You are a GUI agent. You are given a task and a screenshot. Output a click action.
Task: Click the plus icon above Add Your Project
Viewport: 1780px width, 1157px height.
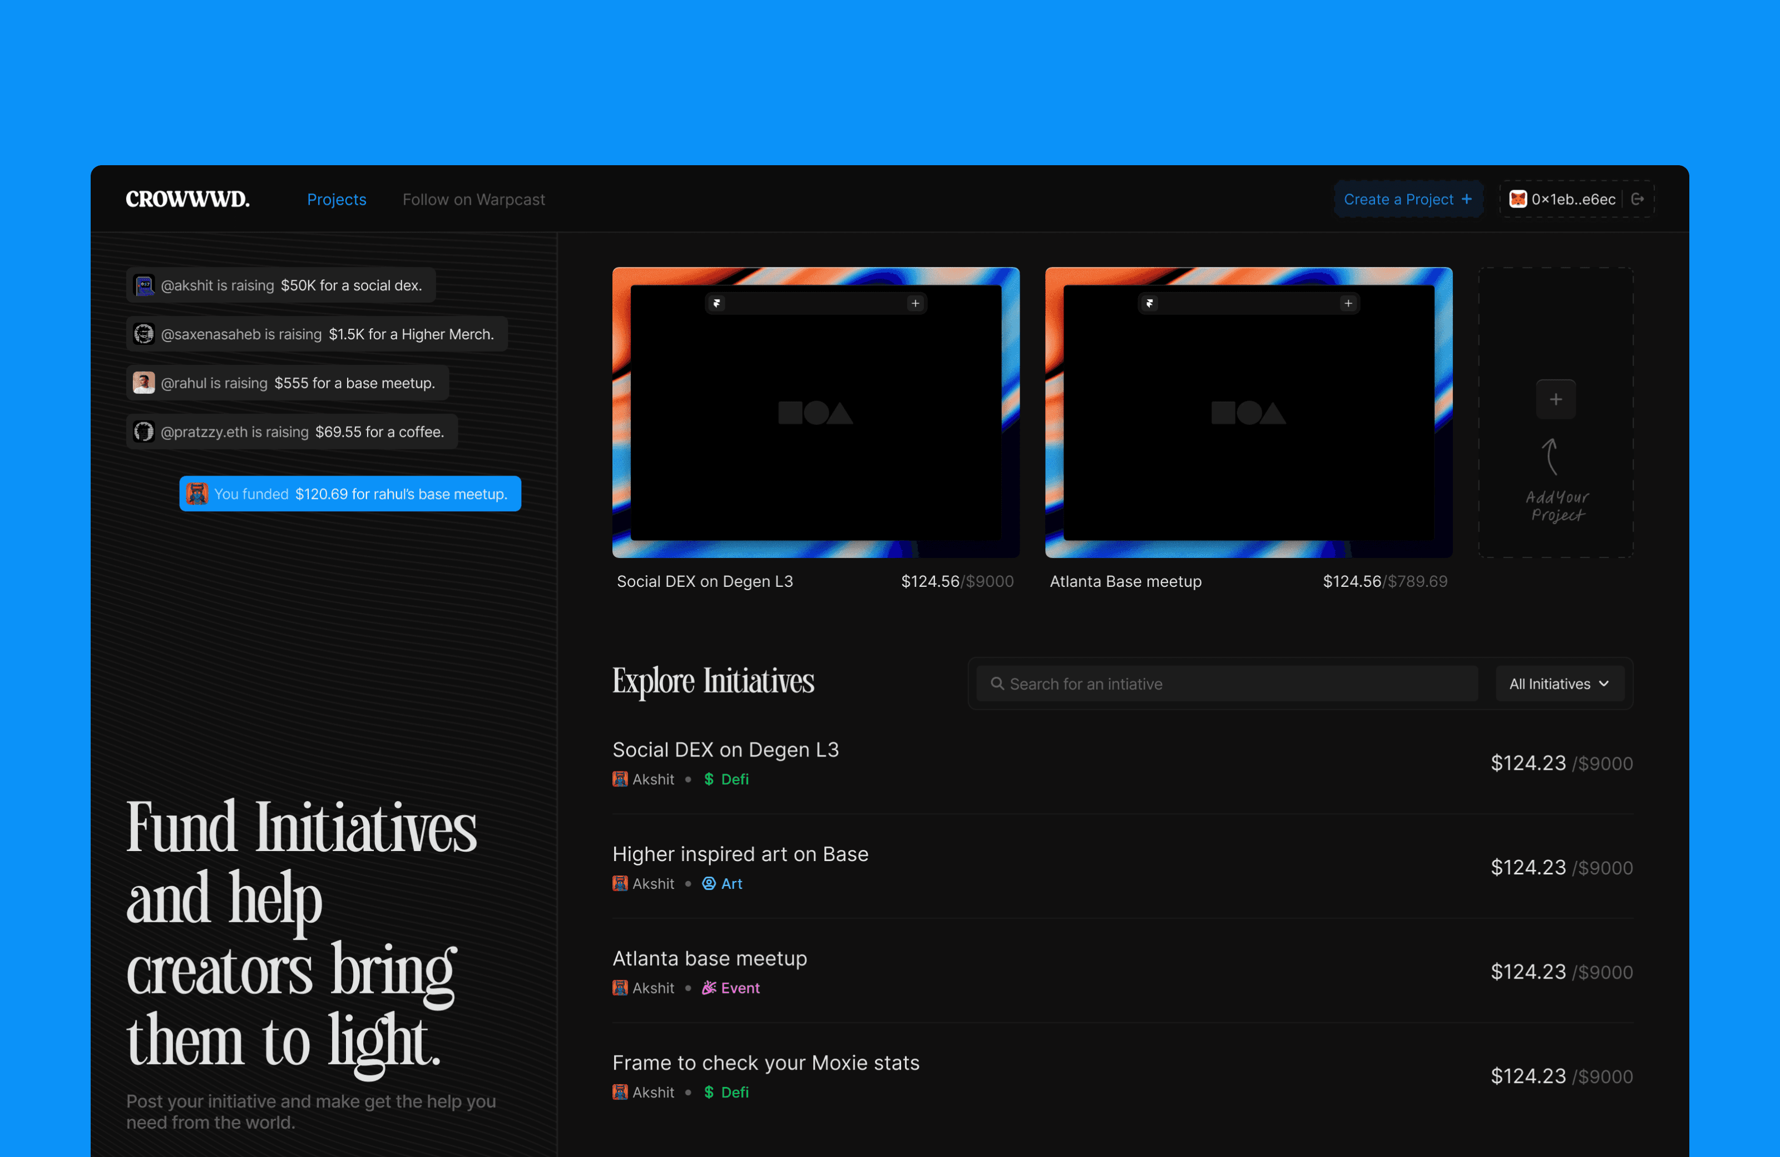click(1556, 399)
